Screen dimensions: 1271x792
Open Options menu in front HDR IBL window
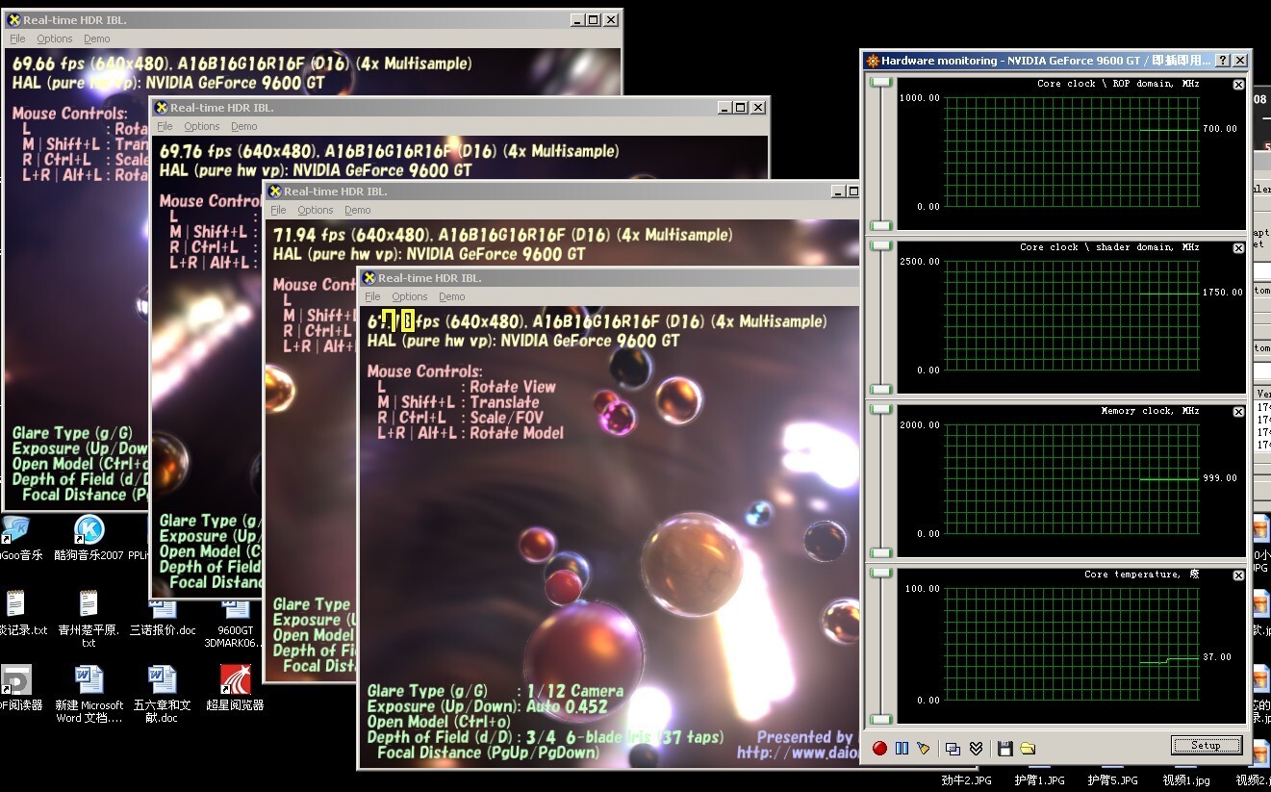point(409,296)
